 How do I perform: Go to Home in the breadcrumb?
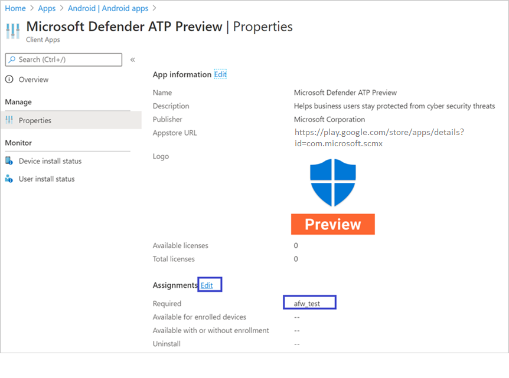coord(15,8)
